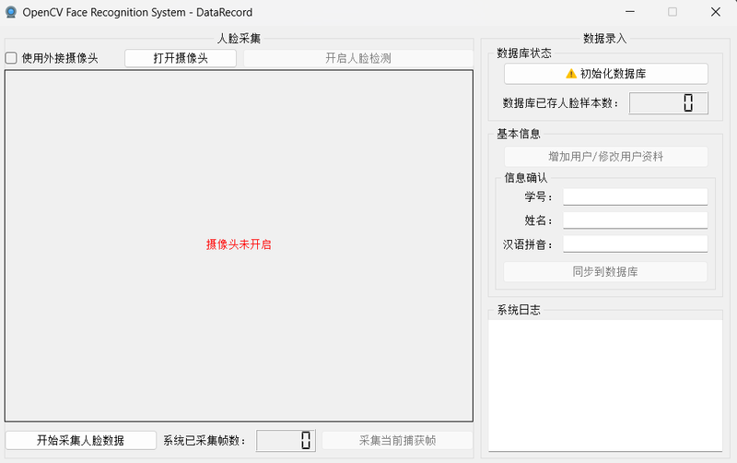The height and width of the screenshot is (463, 737).
Task: Minimize the DataRecord window
Action: click(630, 12)
